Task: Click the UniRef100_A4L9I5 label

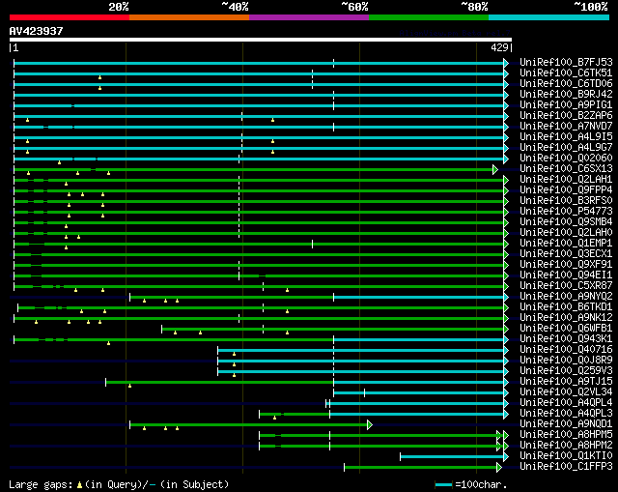Action: pyautogui.click(x=566, y=137)
